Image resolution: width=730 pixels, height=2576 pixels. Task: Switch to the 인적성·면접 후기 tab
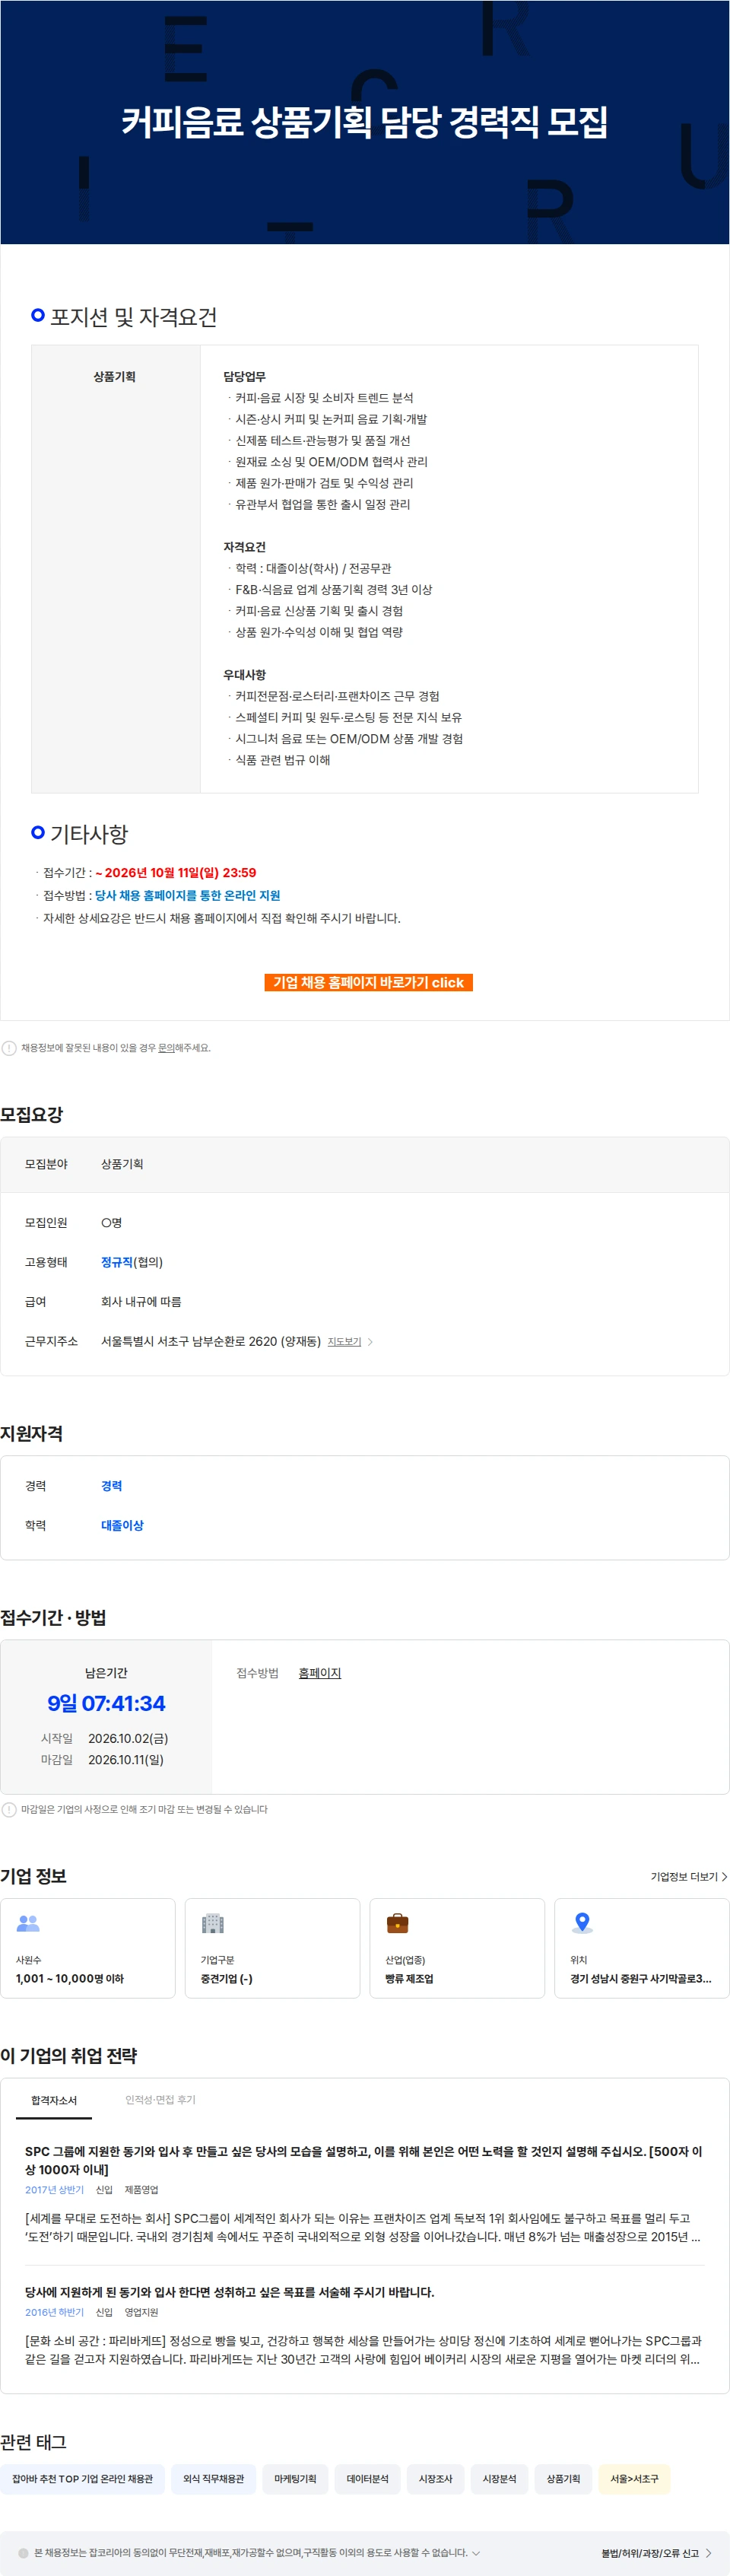tap(160, 2100)
